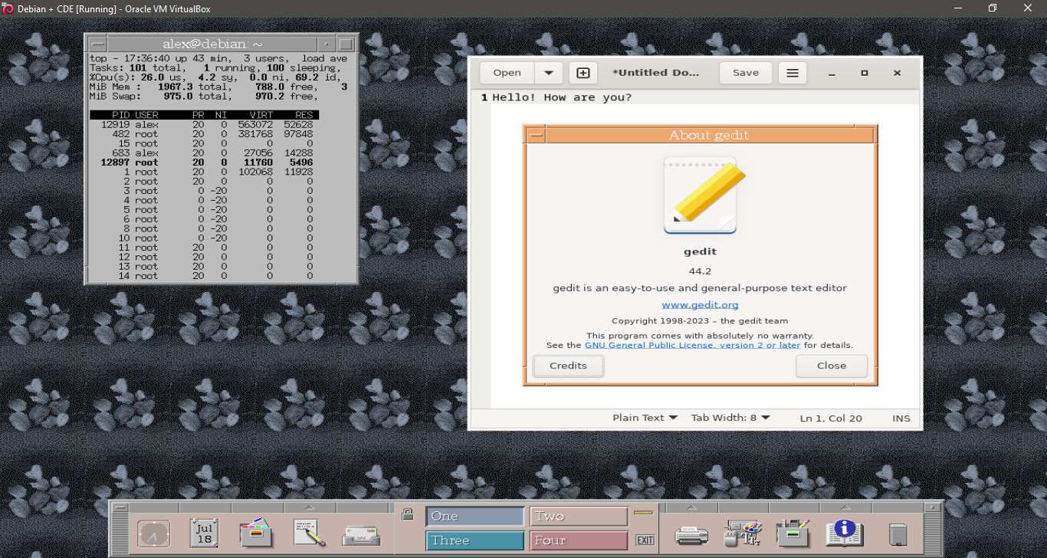Open the Style Manager palette icon

(742, 533)
